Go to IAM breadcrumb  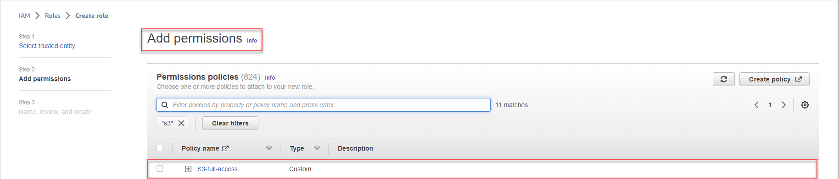24,16
